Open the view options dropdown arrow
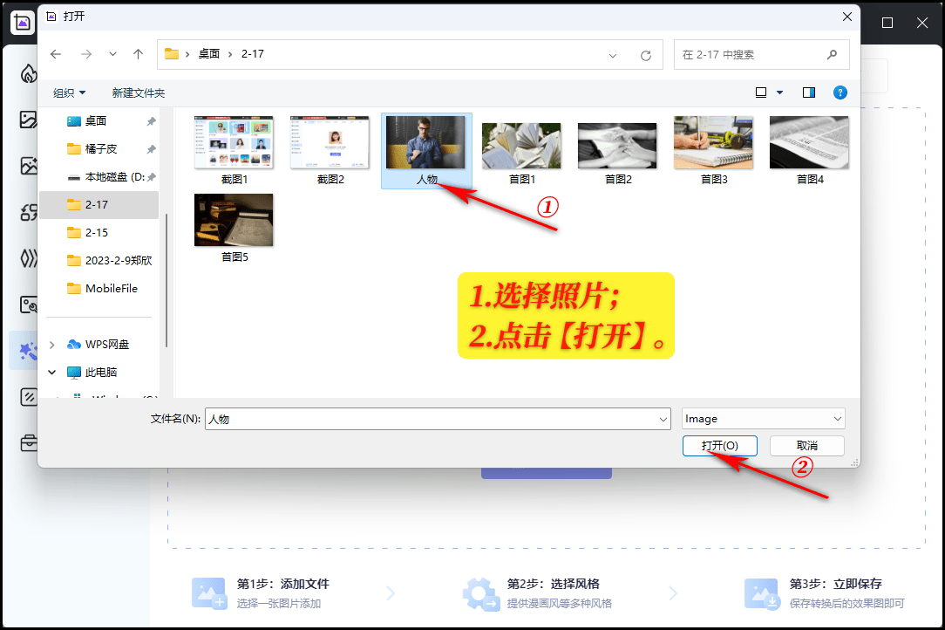Viewport: 945px width, 630px height. click(780, 92)
